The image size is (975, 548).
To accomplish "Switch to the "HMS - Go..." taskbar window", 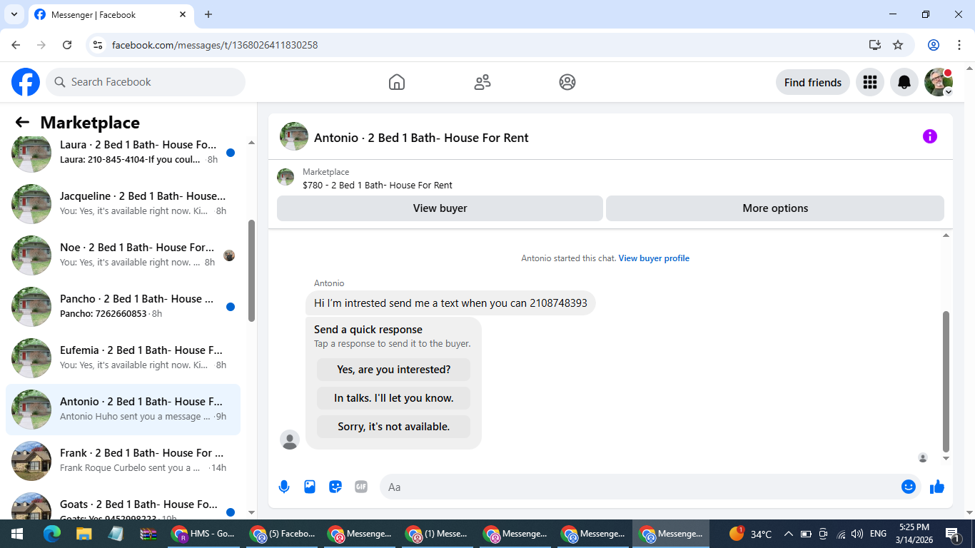I will pos(204,534).
